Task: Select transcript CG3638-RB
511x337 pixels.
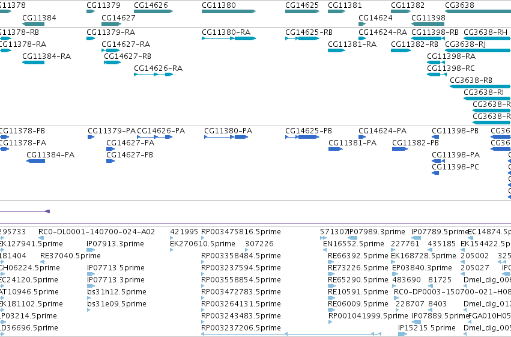Action: [x=480, y=87]
